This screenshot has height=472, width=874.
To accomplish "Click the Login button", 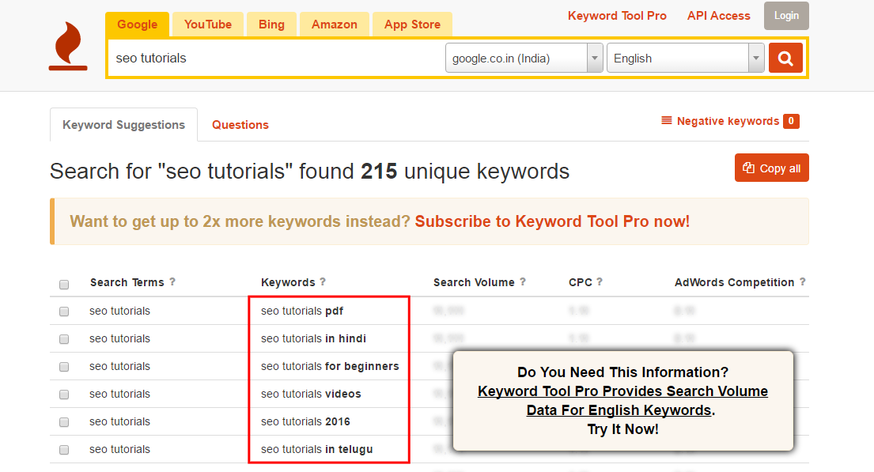I will (786, 16).
